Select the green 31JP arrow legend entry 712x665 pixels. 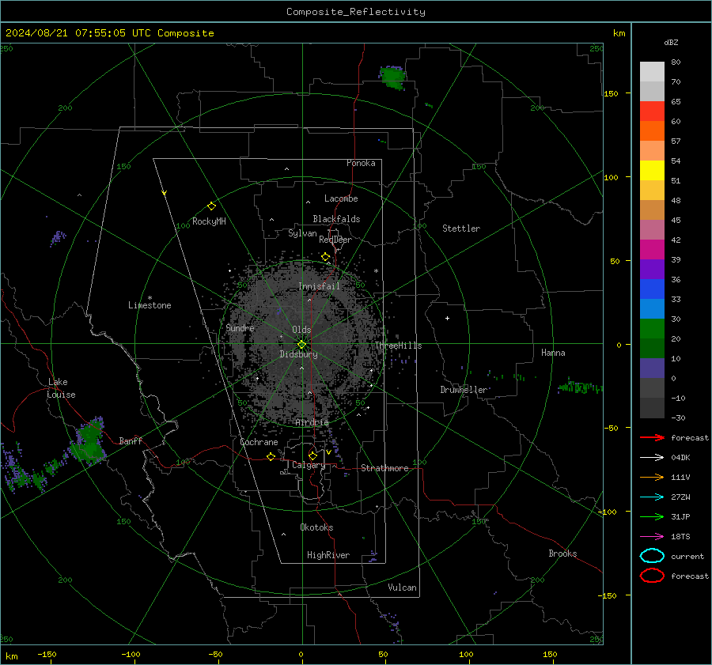652,516
